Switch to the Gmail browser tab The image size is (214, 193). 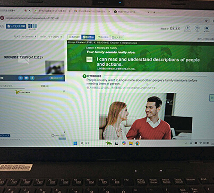92,11
